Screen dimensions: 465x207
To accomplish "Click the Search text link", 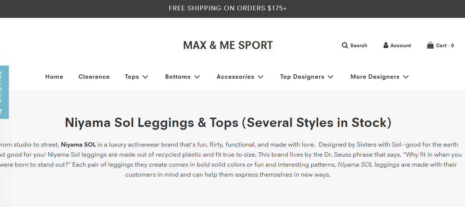I will (x=359, y=45).
